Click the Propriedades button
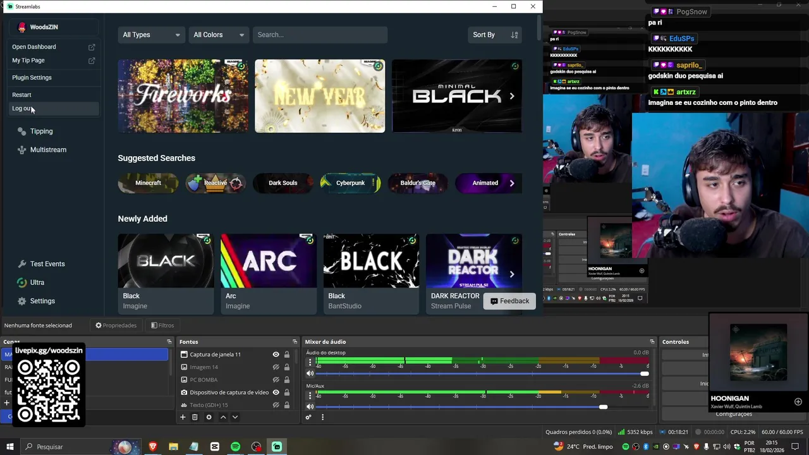 [116, 325]
